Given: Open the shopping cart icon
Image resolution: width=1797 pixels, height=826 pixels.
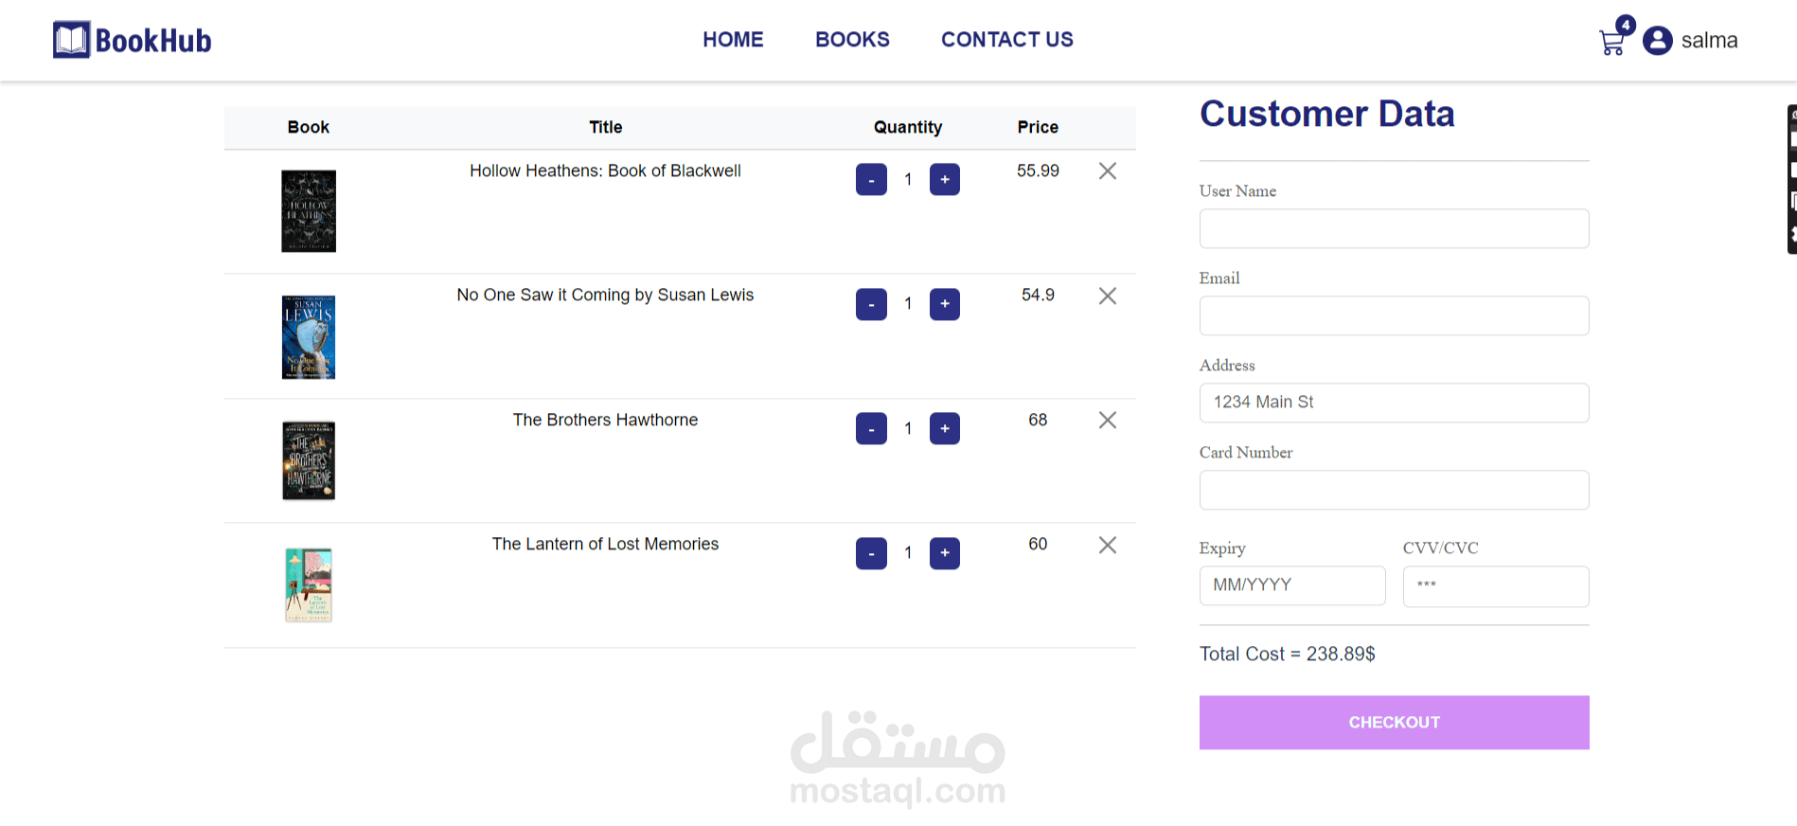Looking at the screenshot, I should [1612, 42].
